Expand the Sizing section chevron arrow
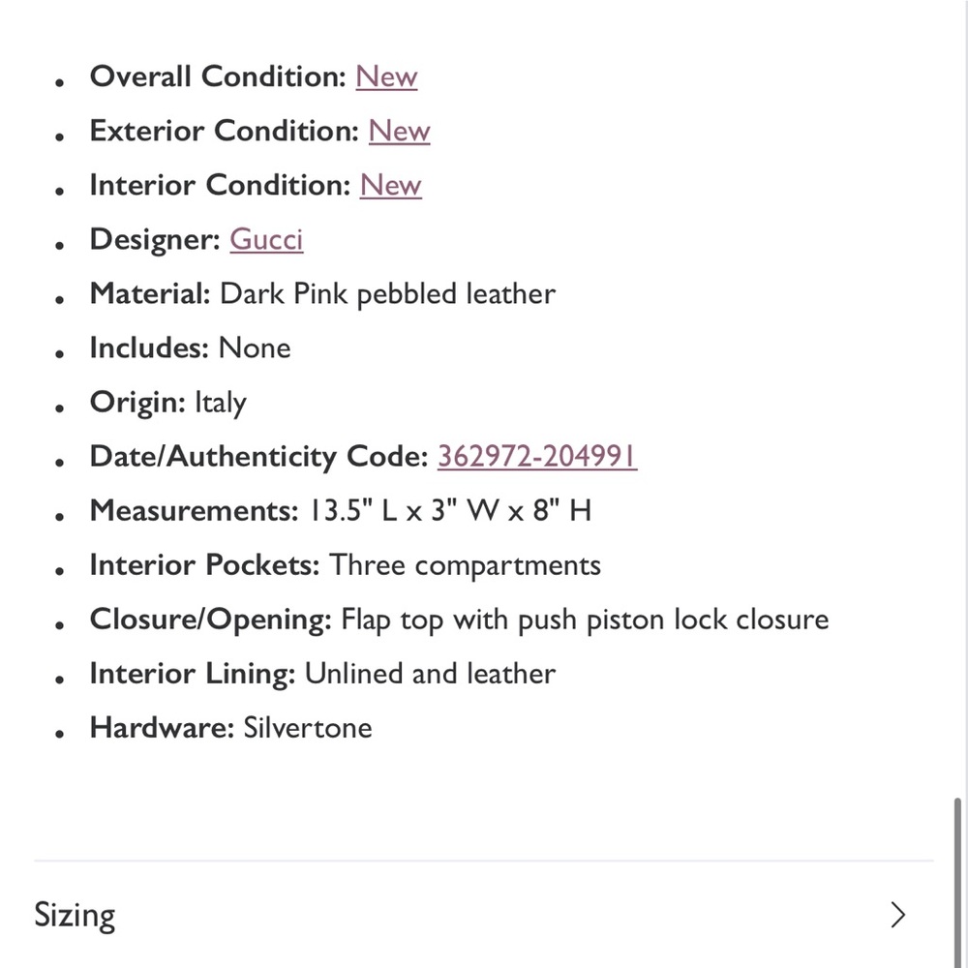The height and width of the screenshot is (968, 968). point(897,915)
